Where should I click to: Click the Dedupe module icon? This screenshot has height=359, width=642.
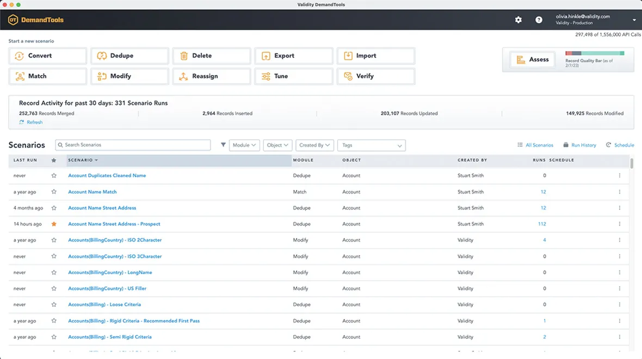click(102, 55)
